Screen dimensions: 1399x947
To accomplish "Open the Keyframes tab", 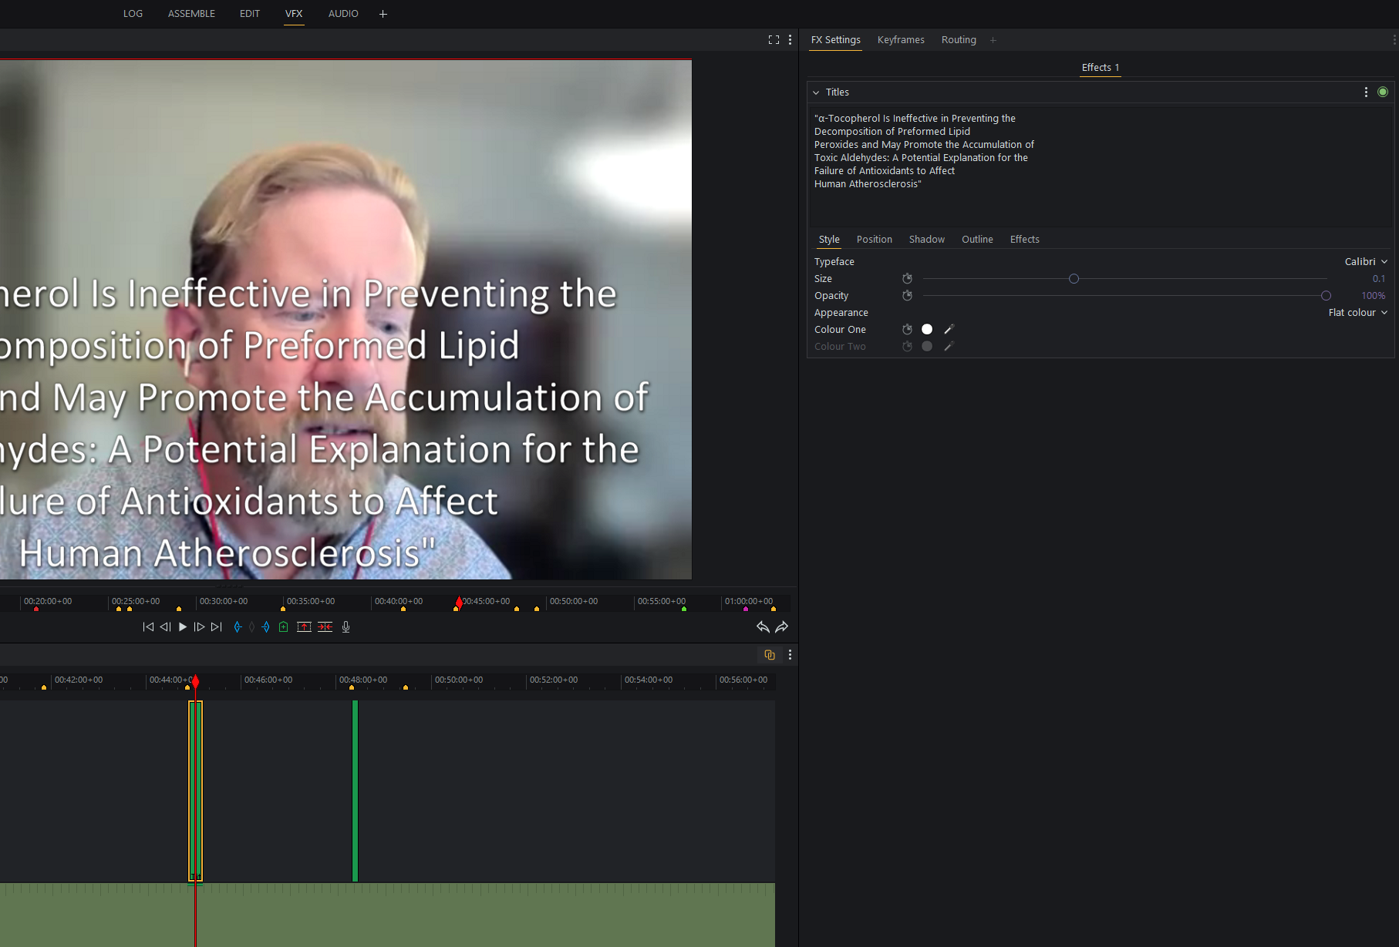I will (x=901, y=40).
